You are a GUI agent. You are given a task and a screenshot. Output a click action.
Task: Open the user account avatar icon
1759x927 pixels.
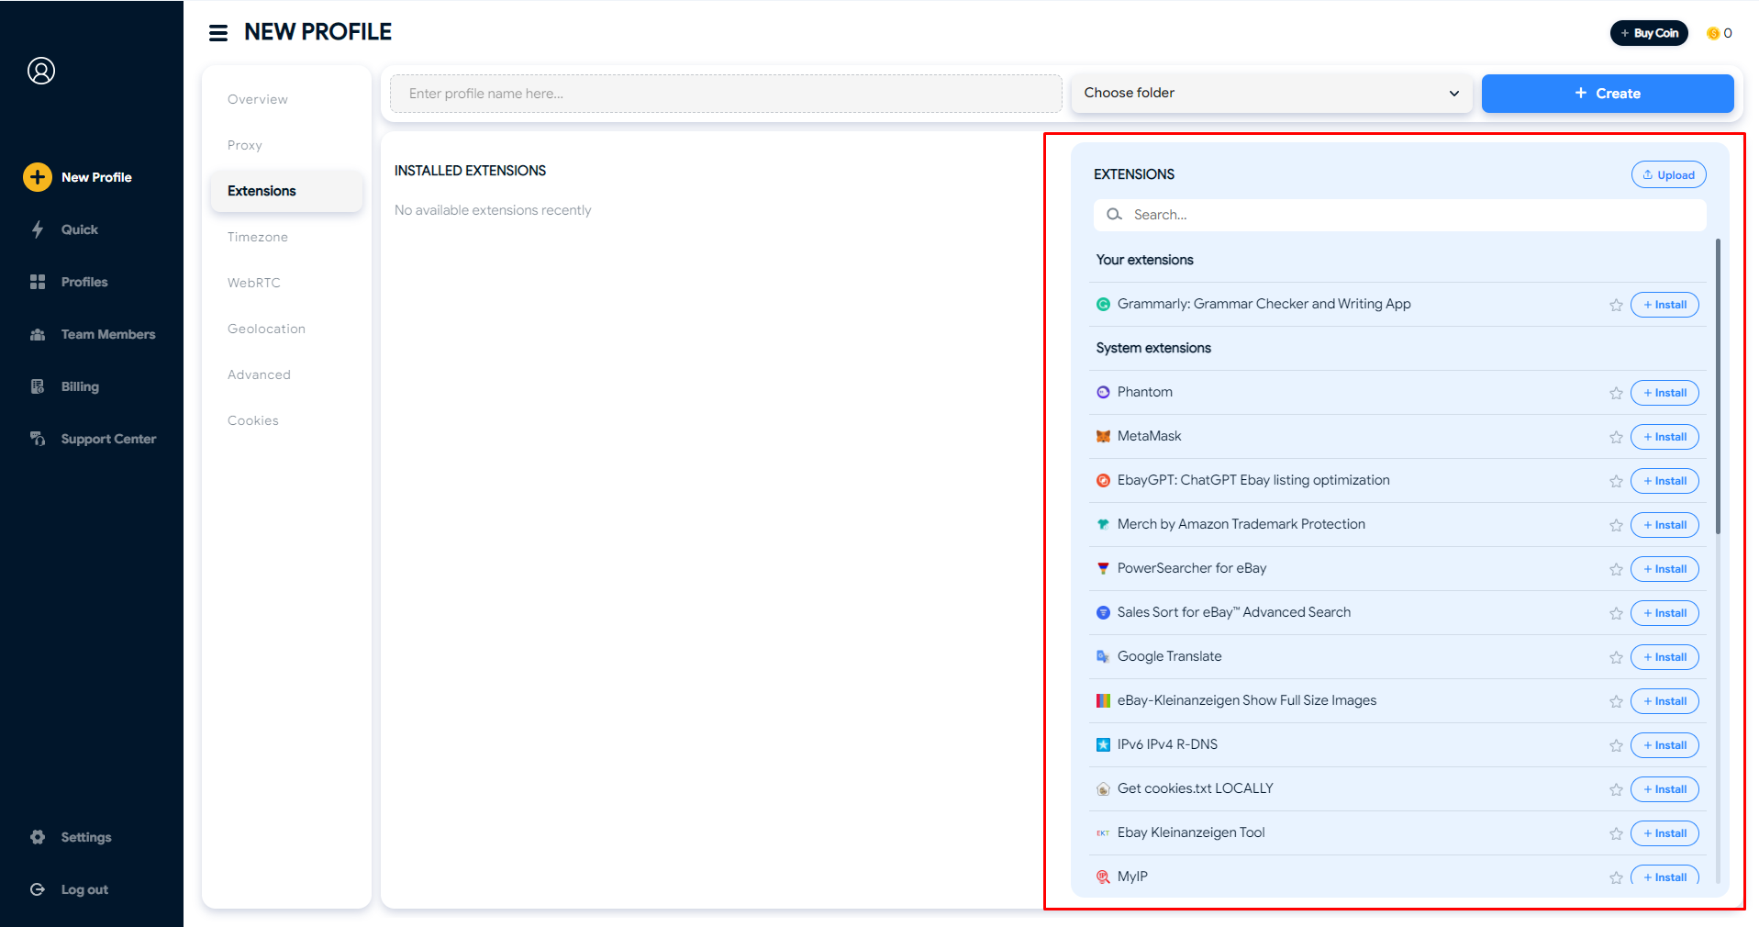coord(41,71)
